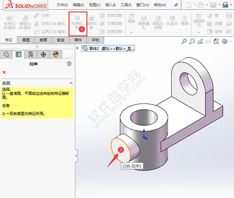This screenshot has height=198, width=234.
Task: Click the 零件2 breadcrumb item
Action: click(108, 48)
